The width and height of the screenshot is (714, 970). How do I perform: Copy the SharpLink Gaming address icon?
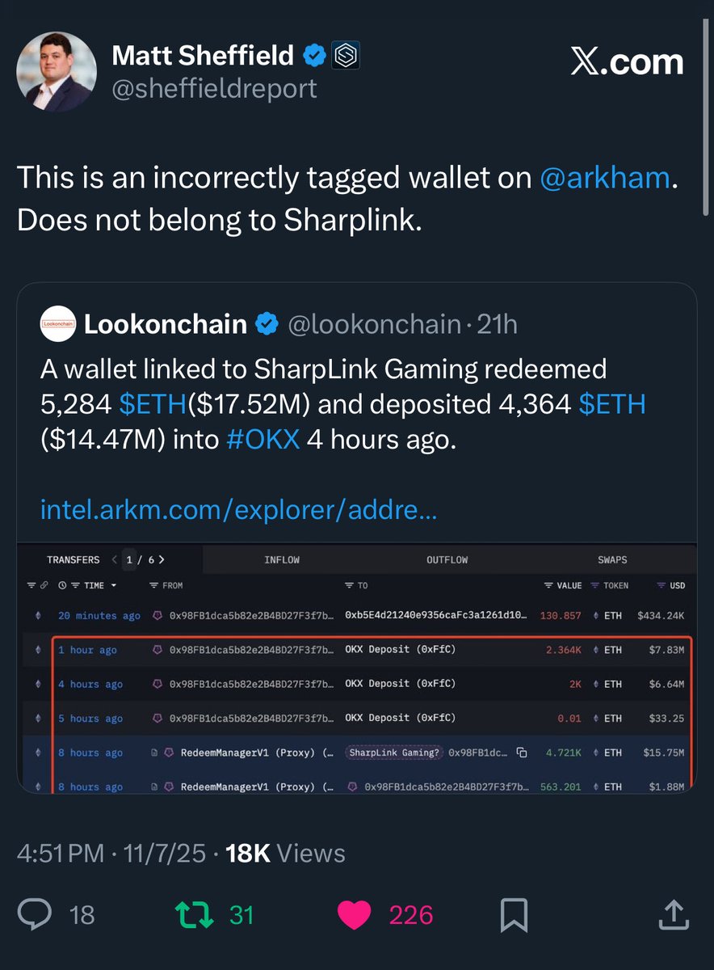coord(522,753)
